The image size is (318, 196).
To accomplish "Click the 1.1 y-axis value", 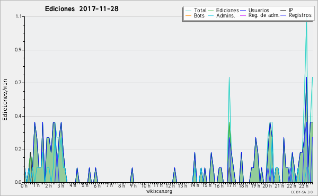I will click(x=19, y=16).
